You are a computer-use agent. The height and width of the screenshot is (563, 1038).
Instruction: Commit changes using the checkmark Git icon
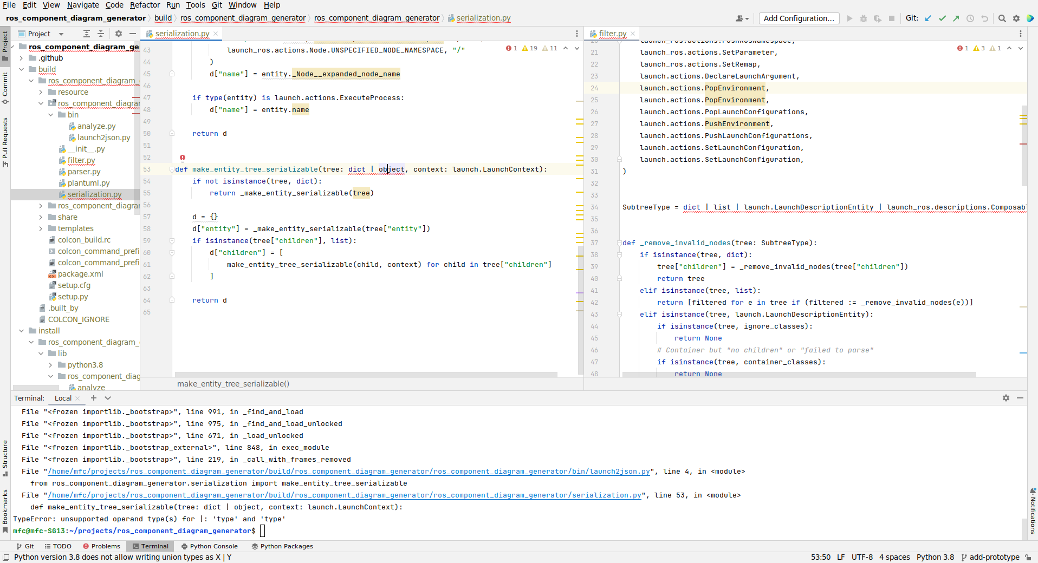tap(943, 18)
